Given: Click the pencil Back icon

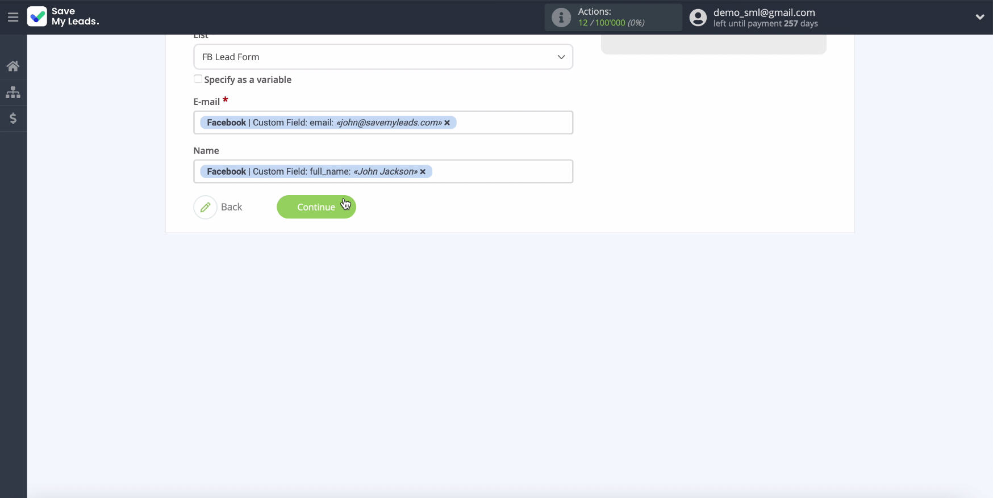Looking at the screenshot, I should (x=205, y=207).
